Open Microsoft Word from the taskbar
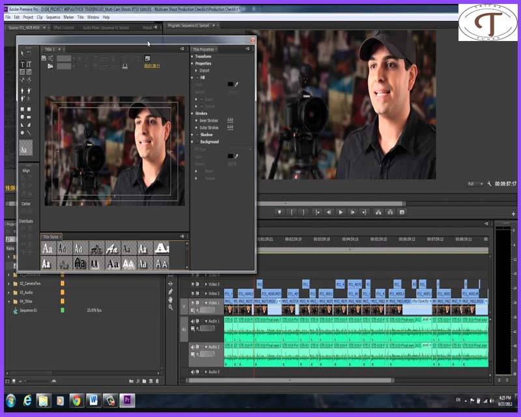This screenshot has height=417, width=521. pyautogui.click(x=94, y=400)
